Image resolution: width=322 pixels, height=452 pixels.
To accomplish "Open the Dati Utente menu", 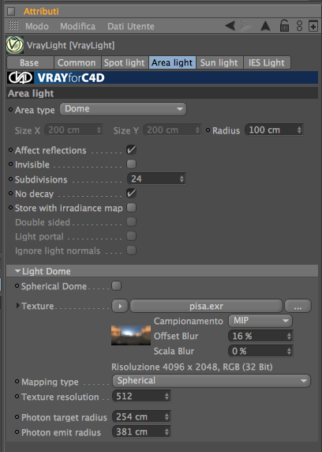I will click(131, 26).
